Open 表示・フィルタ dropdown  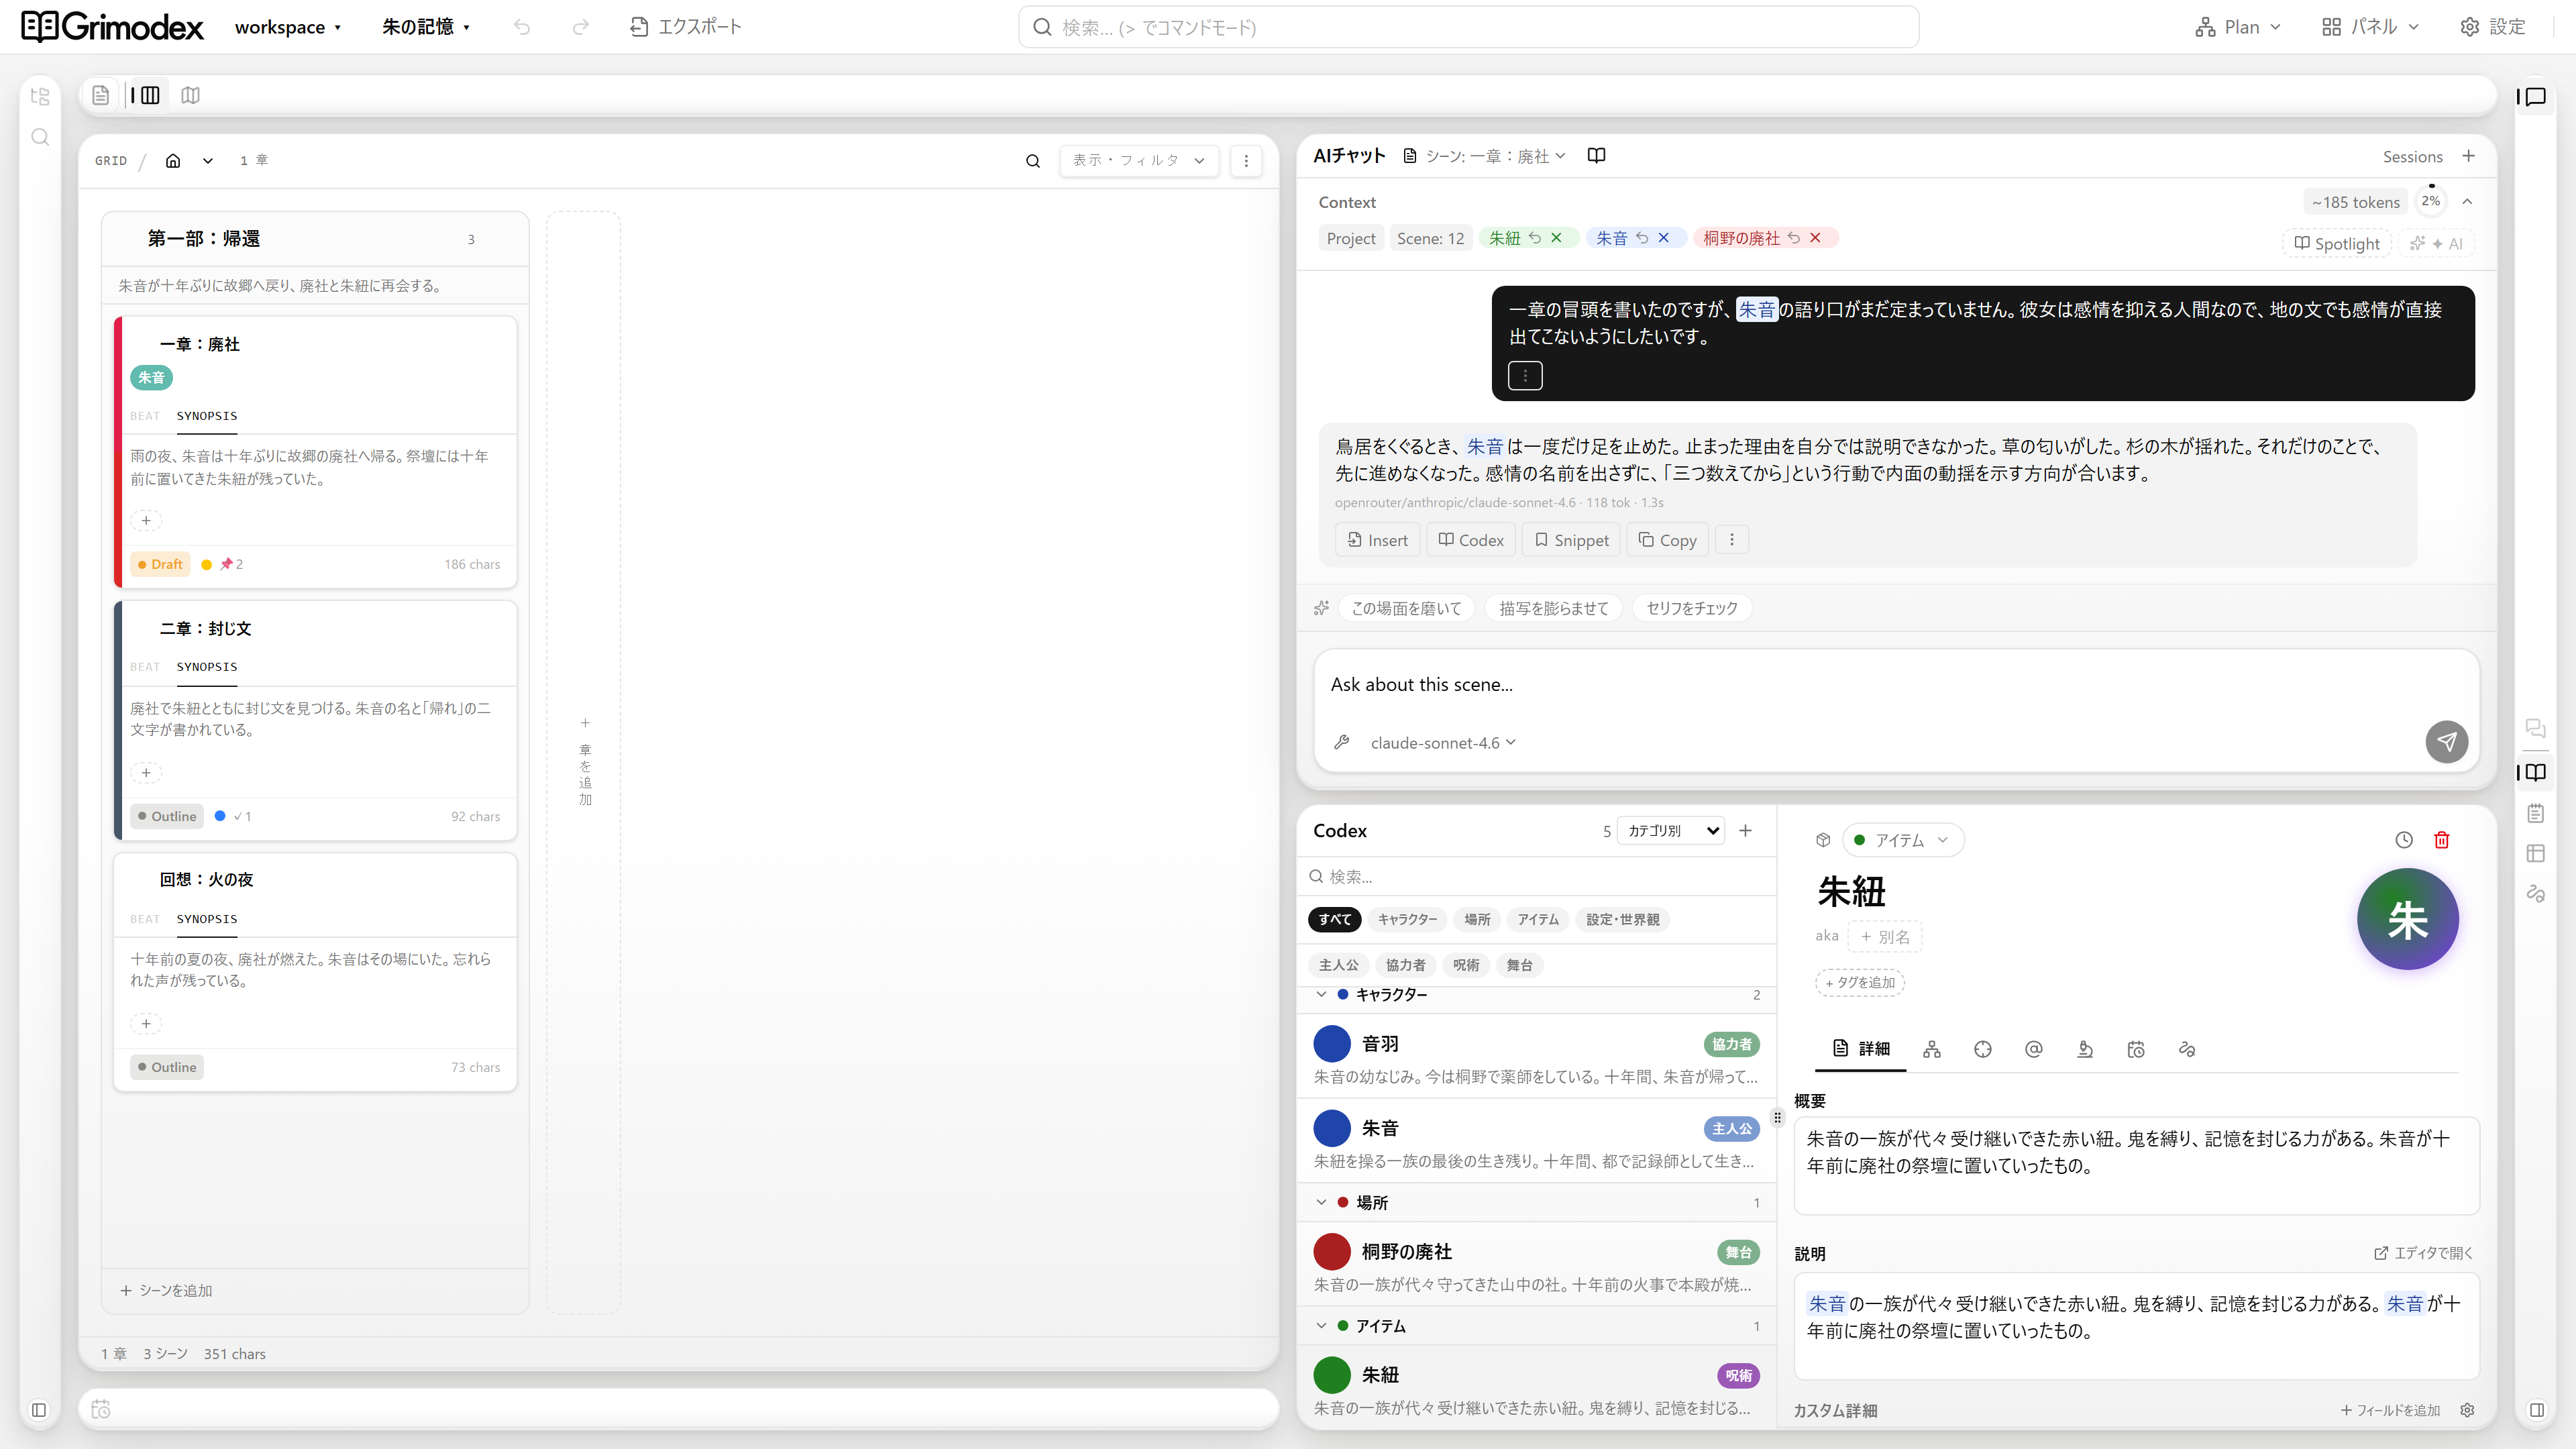(x=1139, y=161)
